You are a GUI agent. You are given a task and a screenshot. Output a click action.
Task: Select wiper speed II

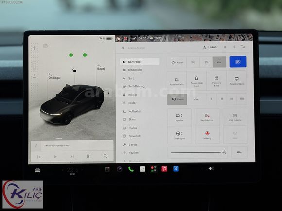[222, 99]
